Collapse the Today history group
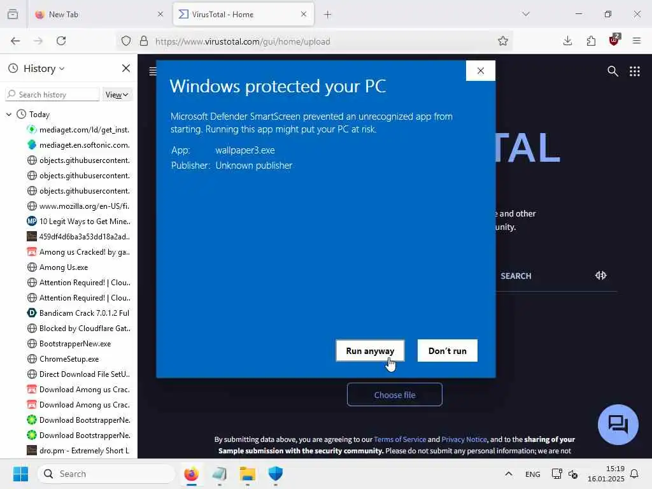The width and height of the screenshot is (652, 489). [x=9, y=115]
